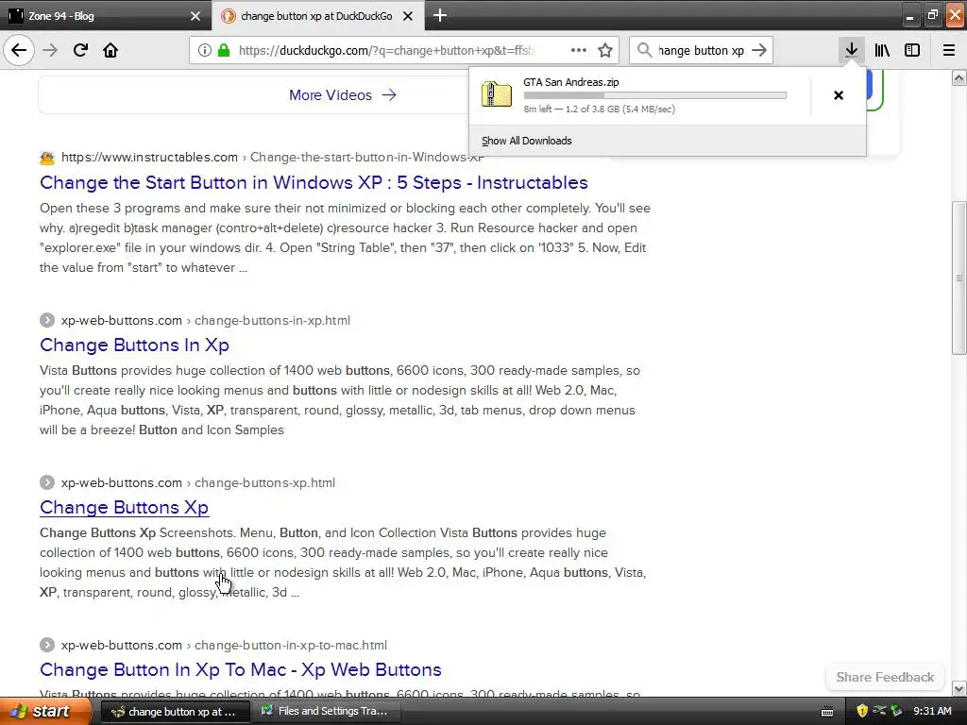The image size is (967, 725).
Task: Click xp-web-buttons.com change-buttons-in-xp.html URL
Action: [x=205, y=321]
